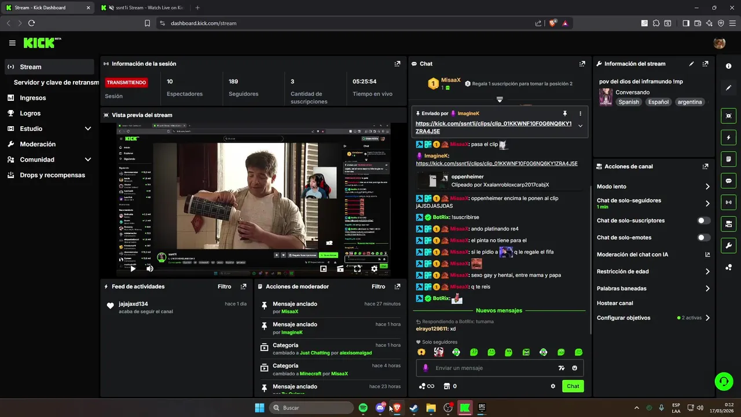Toggle the stream preview widget icon in sidebar
741x417 pixels.
click(x=729, y=116)
